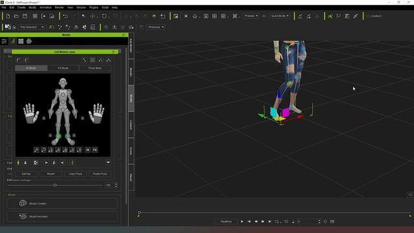Select the left hand in puppet panel
The image size is (414, 233).
pyautogui.click(x=31, y=113)
